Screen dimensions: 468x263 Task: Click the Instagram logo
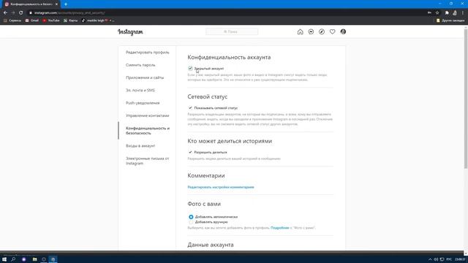130,32
